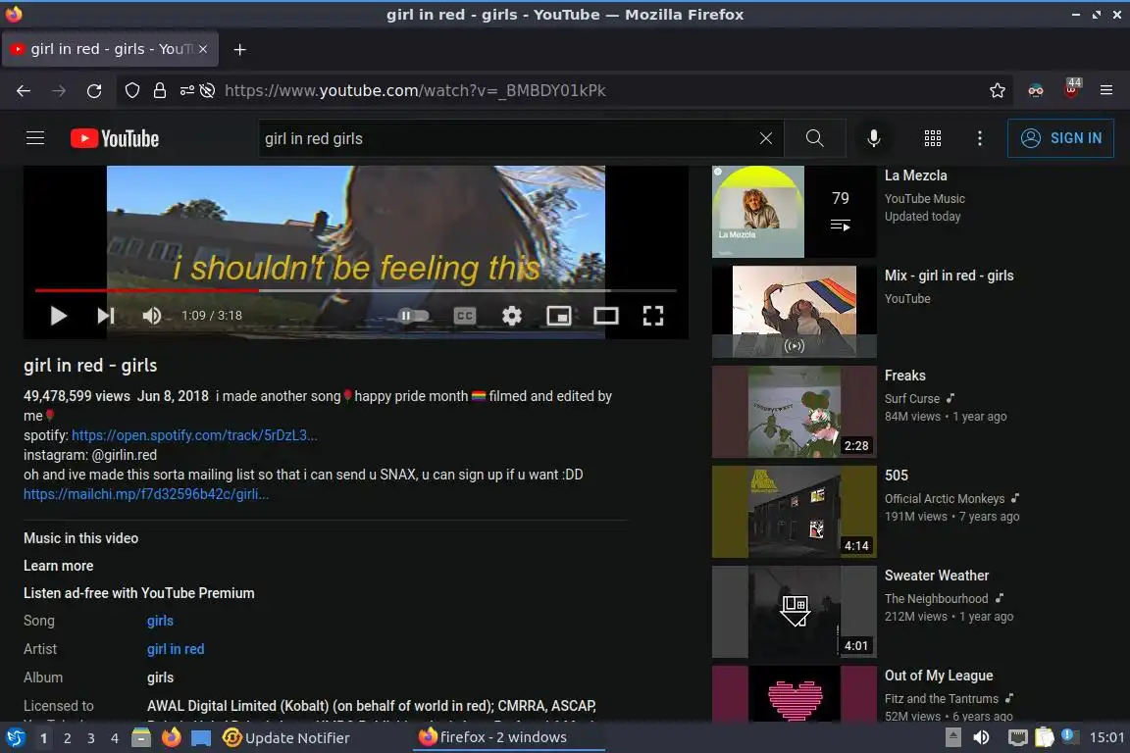
Task: Bookmark this page with the star
Action: (x=998, y=91)
